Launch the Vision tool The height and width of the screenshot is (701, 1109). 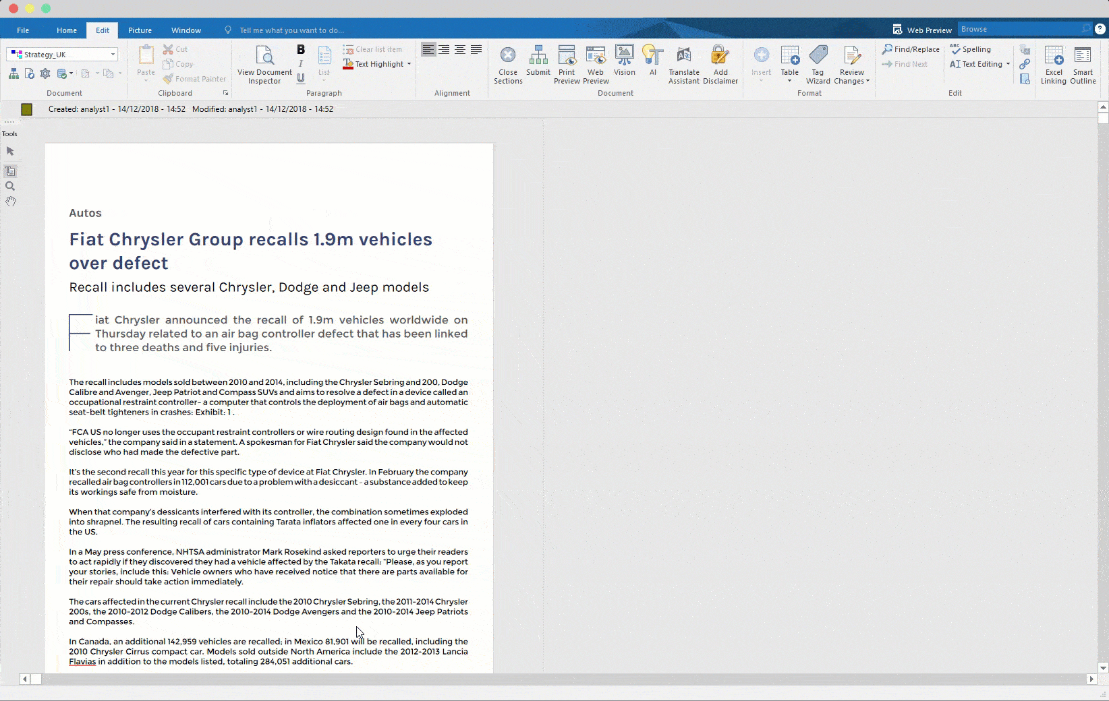(625, 61)
